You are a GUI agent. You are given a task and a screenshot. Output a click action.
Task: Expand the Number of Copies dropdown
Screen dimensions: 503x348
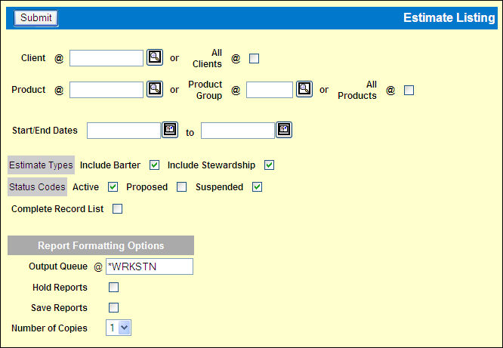point(119,328)
